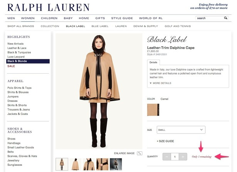Click the Sale link in Highlights
Viewport: 237px width, 172px height.
(x=11, y=66)
